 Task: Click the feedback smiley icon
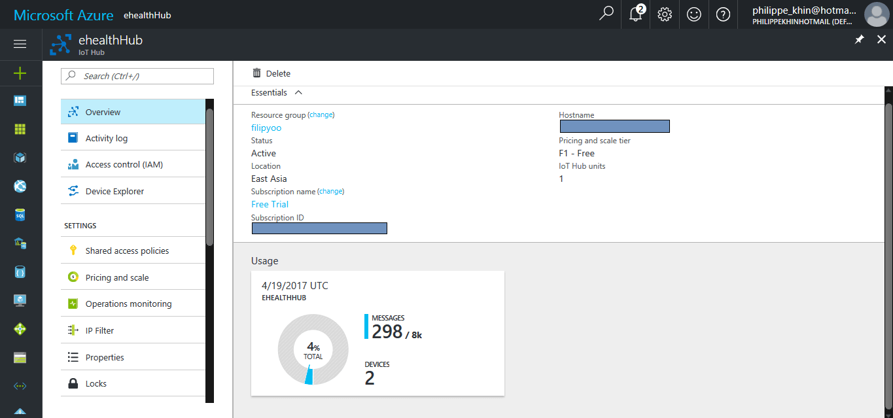pyautogui.click(x=693, y=14)
